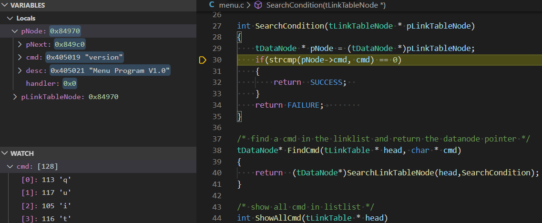Viewport: 542px width, 223px height.
Task: Collapse the pNode variable tree
Action: coord(14,31)
